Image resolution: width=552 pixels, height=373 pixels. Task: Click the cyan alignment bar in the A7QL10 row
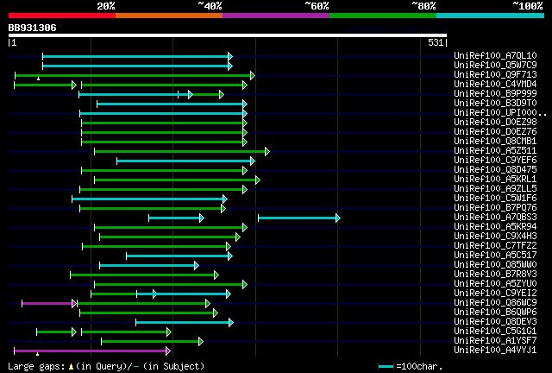[137, 56]
